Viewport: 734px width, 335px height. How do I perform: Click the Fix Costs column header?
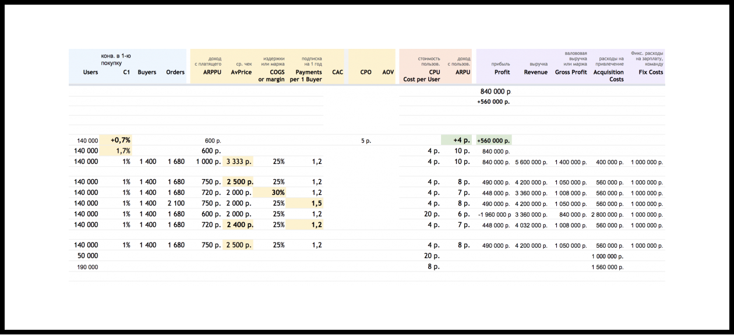coord(647,73)
